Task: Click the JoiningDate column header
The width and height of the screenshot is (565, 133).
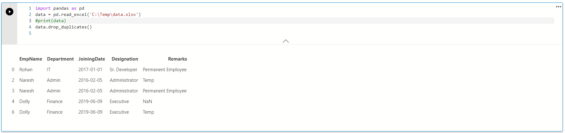Action: pyautogui.click(x=92, y=59)
